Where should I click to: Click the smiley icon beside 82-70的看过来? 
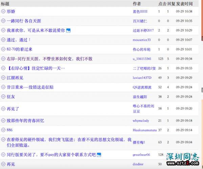click(x=3, y=49)
